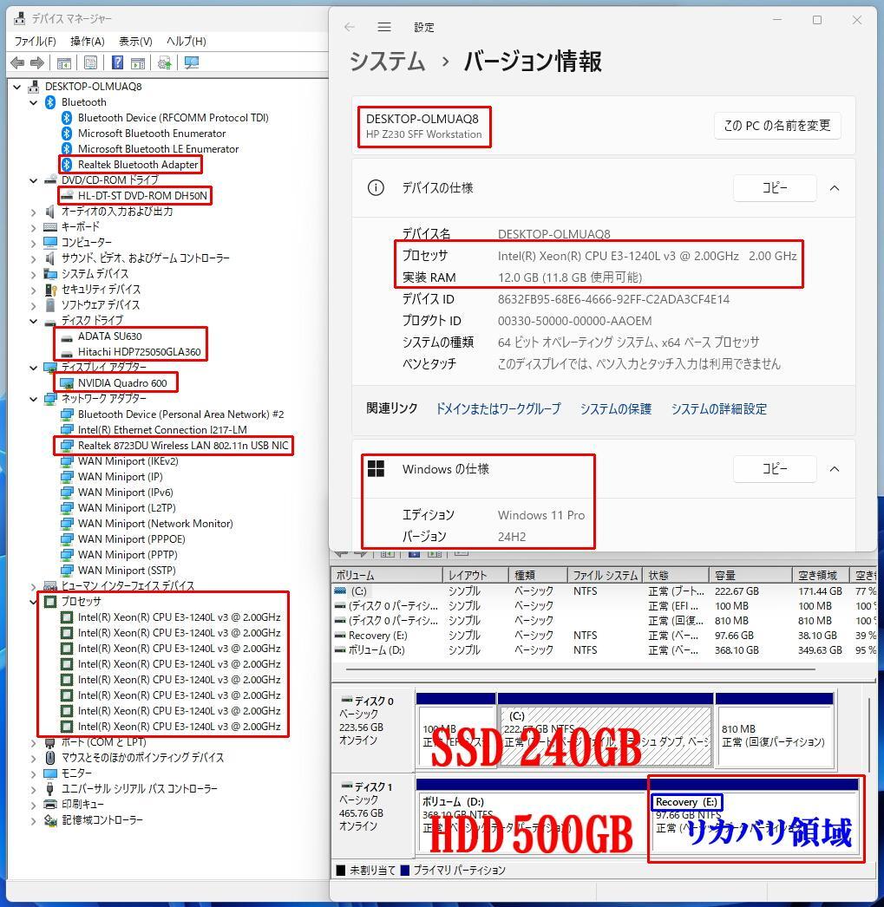Scan for hardware changes via toolbar icon
The height and width of the screenshot is (907, 884).
(191, 62)
